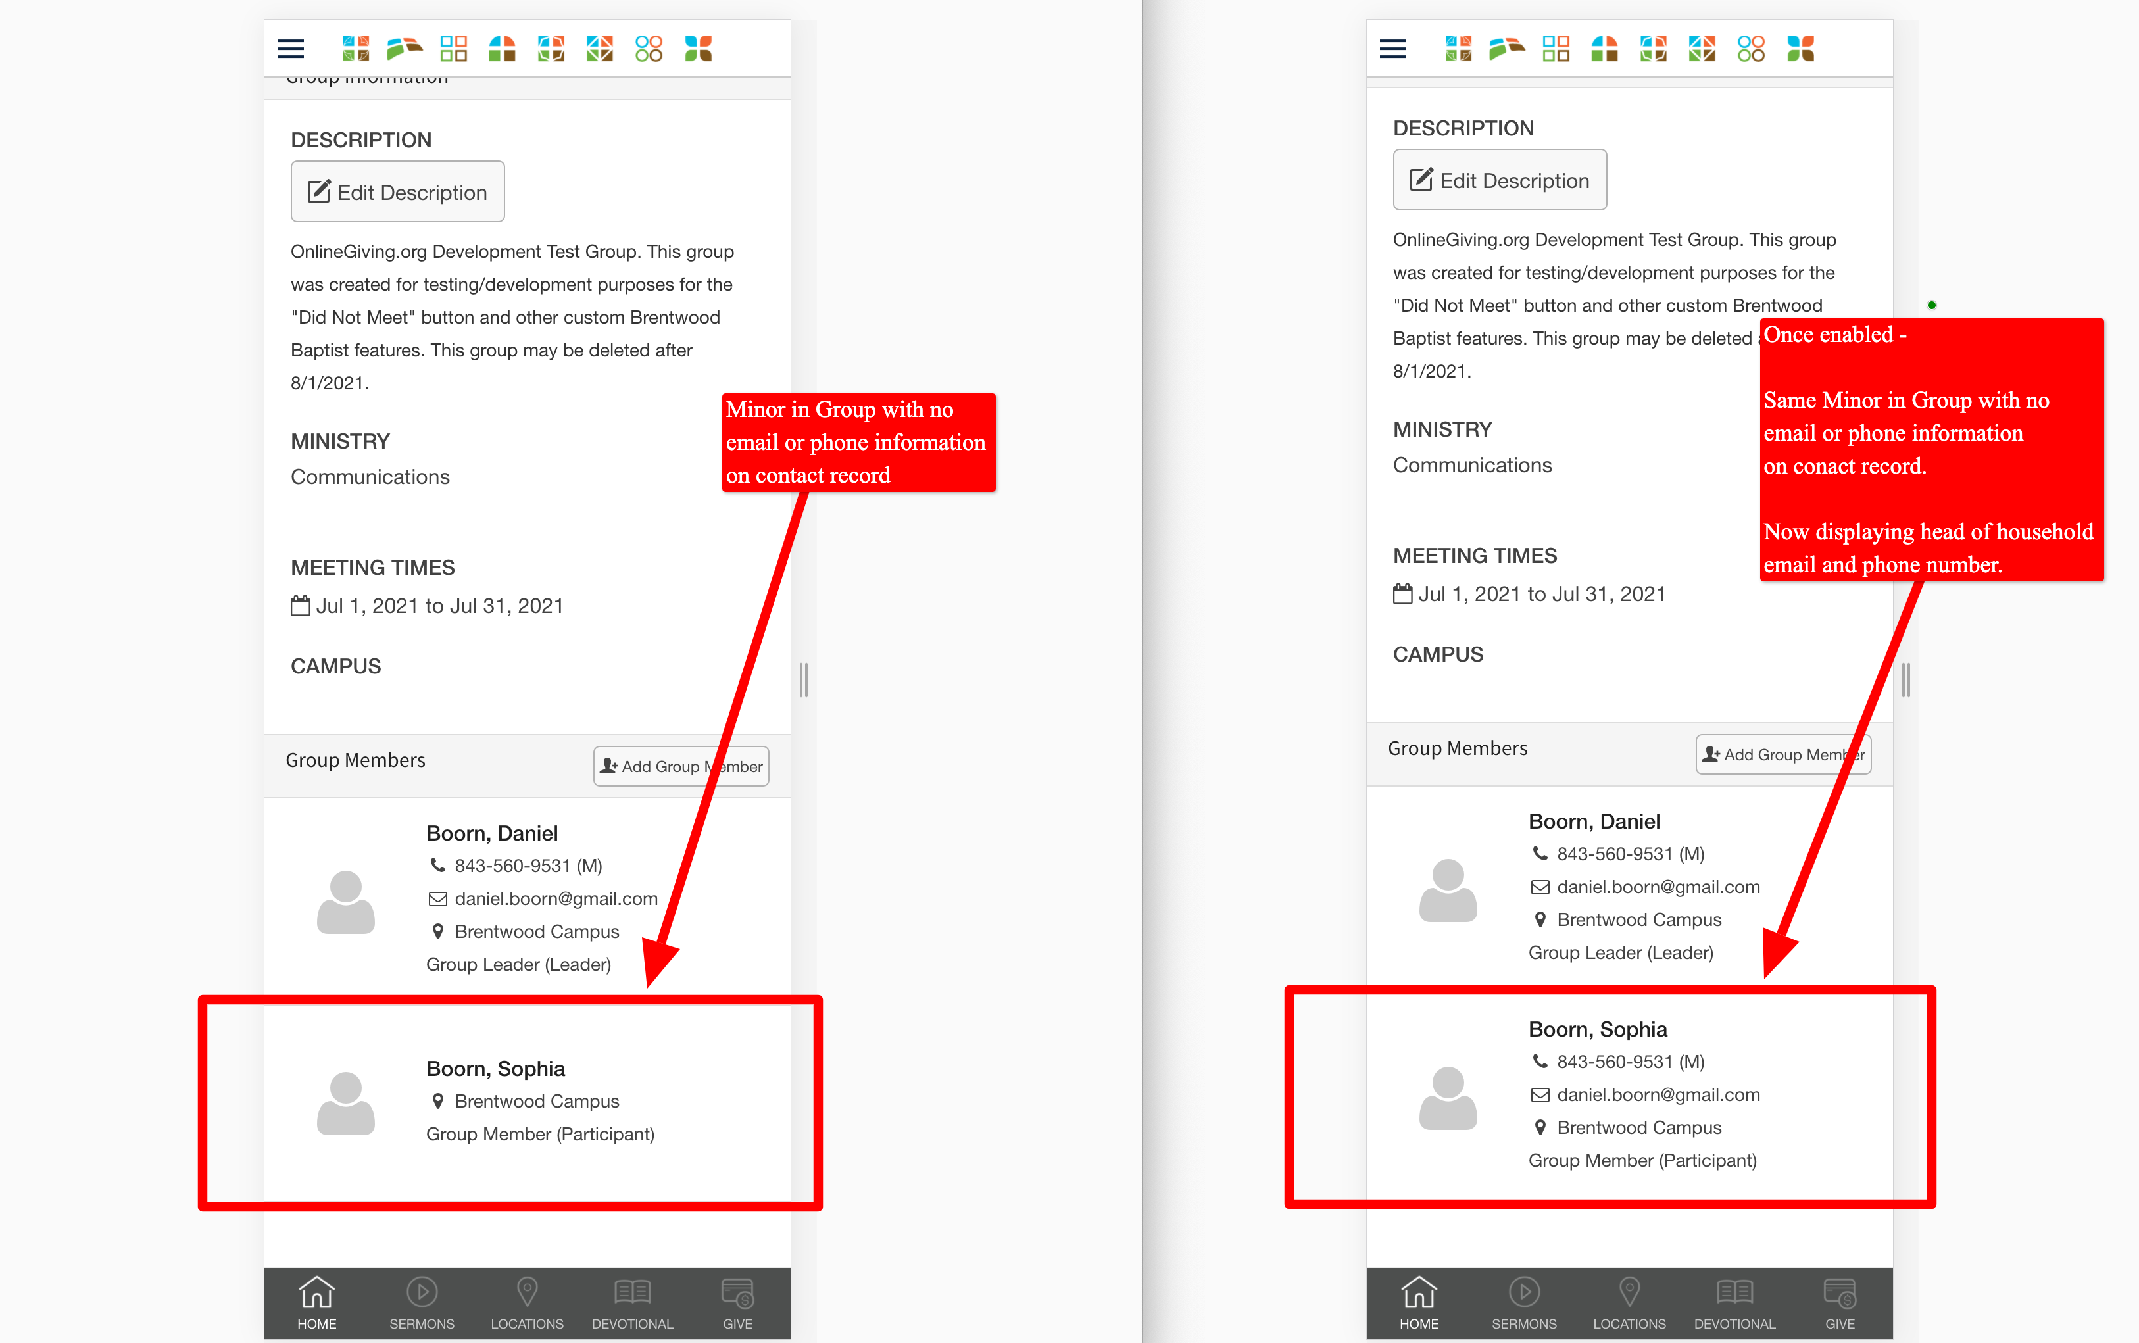The height and width of the screenshot is (1343, 2139).
Task: Click four-petal clover logo in left phone view
Action: pos(698,49)
